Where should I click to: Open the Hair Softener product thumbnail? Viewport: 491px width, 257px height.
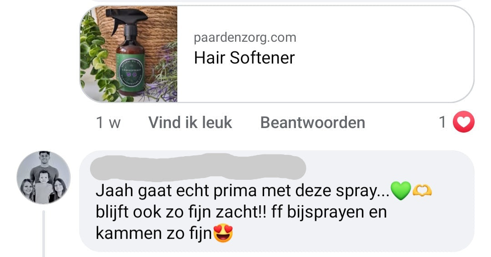(x=129, y=54)
